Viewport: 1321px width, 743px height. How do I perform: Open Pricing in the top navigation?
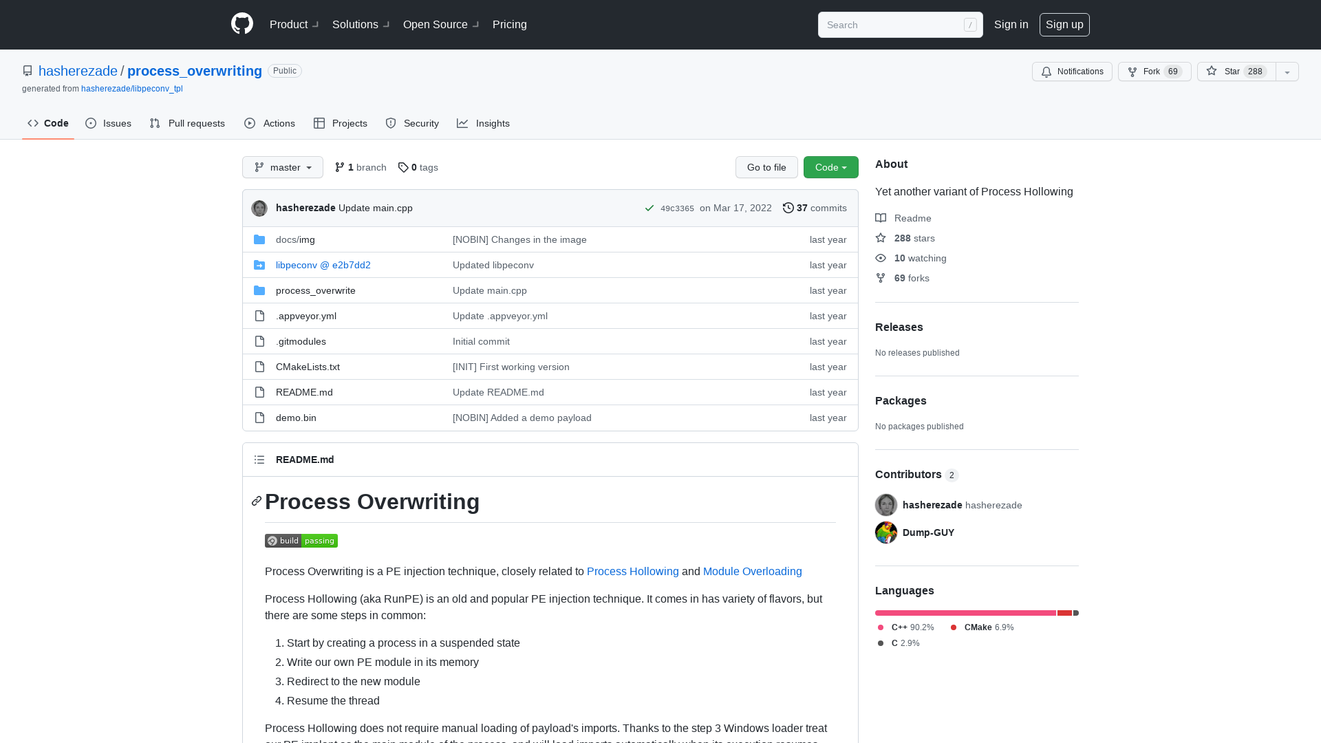(510, 24)
